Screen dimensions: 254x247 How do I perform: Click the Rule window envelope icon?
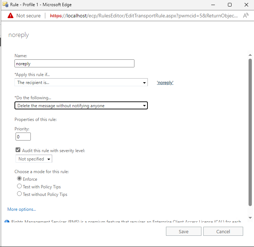click(5, 5)
